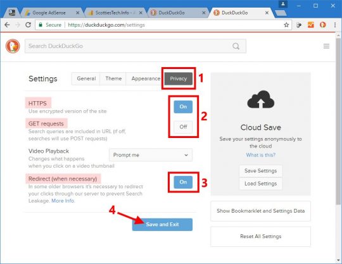Open the Appearance settings tab
Screen dimensions: 342x264
coord(146,79)
